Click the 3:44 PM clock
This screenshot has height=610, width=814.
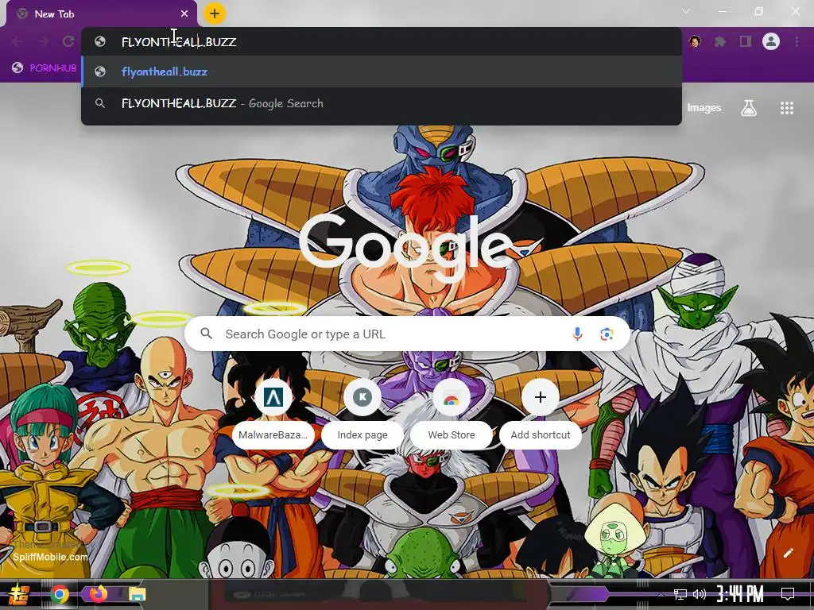[740, 594]
